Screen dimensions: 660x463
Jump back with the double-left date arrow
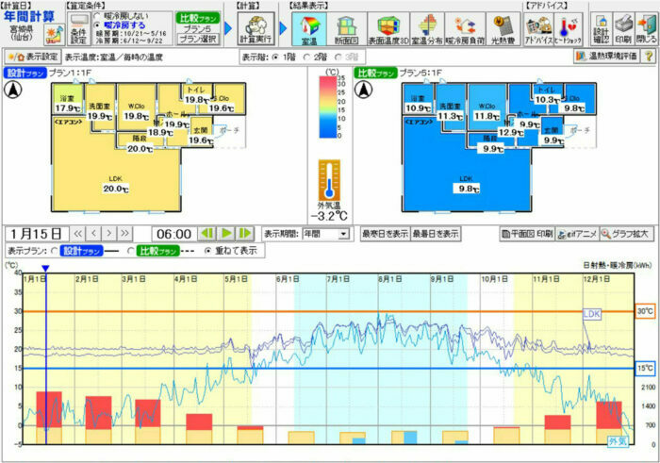tap(78, 233)
